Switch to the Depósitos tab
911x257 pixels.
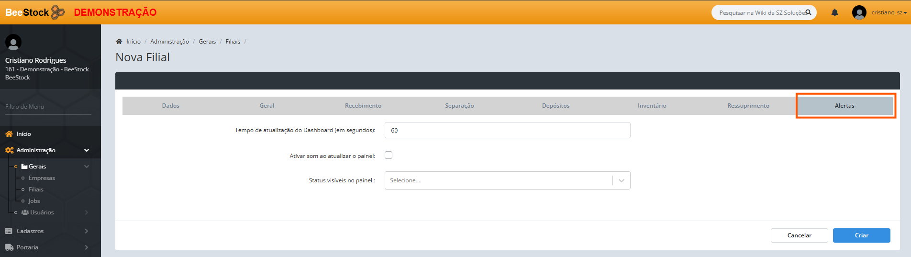pos(555,106)
